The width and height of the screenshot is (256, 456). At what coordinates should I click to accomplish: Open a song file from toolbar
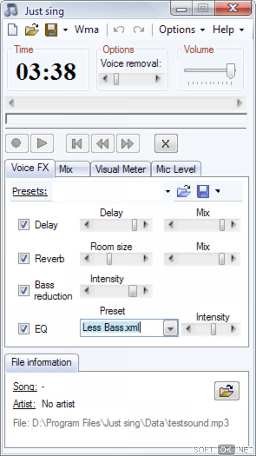[32, 30]
